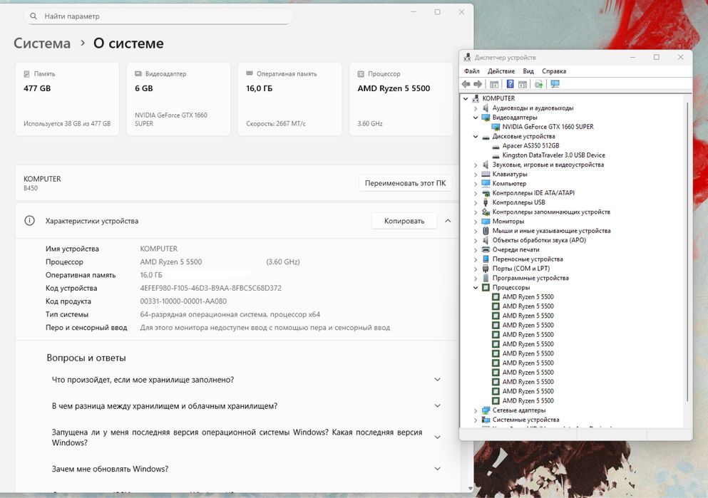Click the Оперативная память card icon

(250, 73)
